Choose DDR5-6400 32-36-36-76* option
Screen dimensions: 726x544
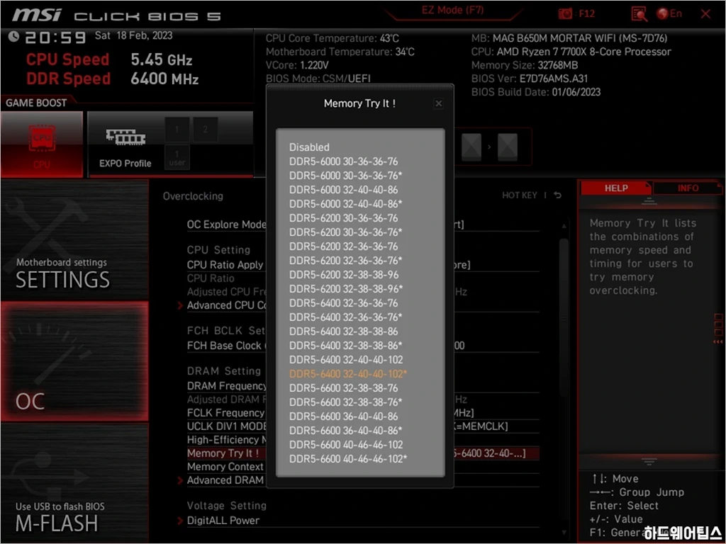tap(345, 317)
